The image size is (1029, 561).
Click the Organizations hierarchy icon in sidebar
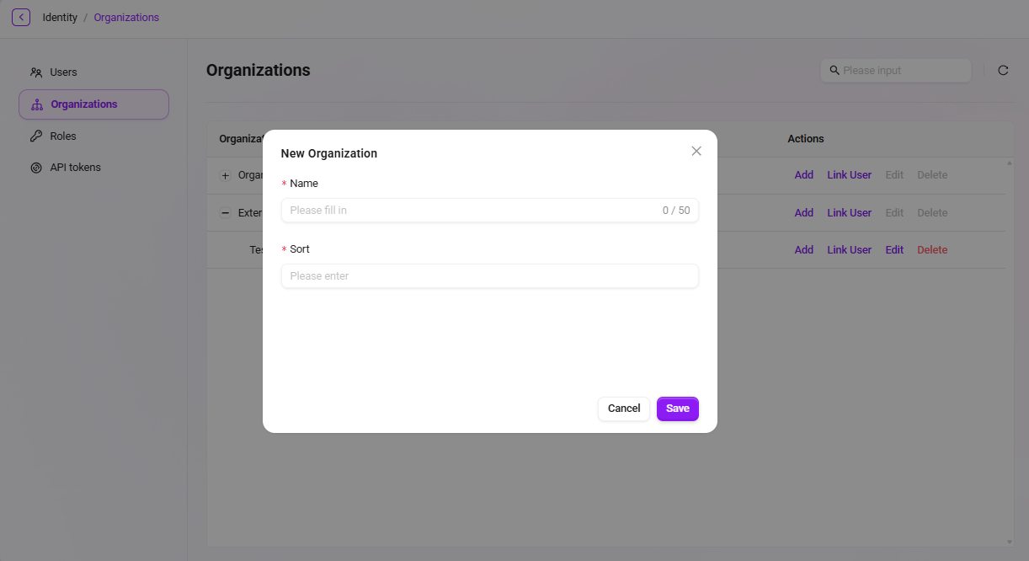[36, 104]
